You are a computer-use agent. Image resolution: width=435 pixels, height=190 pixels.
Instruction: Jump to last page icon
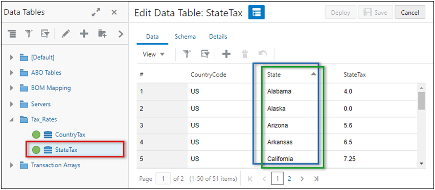click(x=316, y=179)
